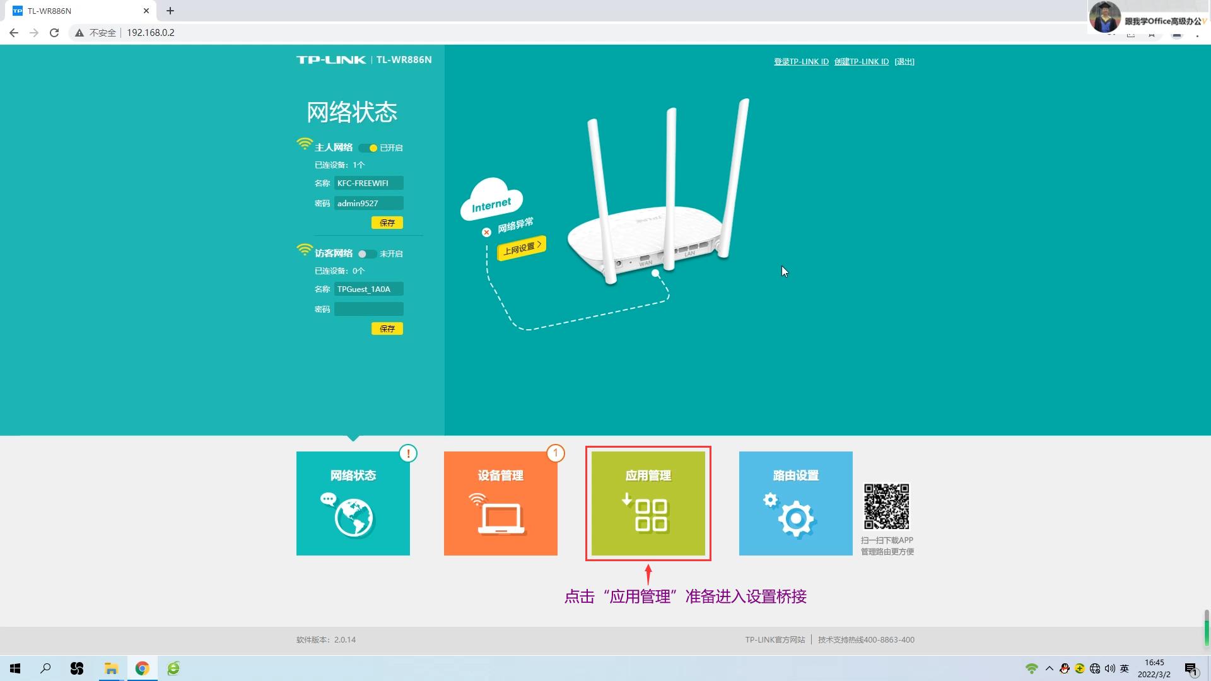Click the empty guest network password field
Viewport: 1211px width, 681px height.
369,309
